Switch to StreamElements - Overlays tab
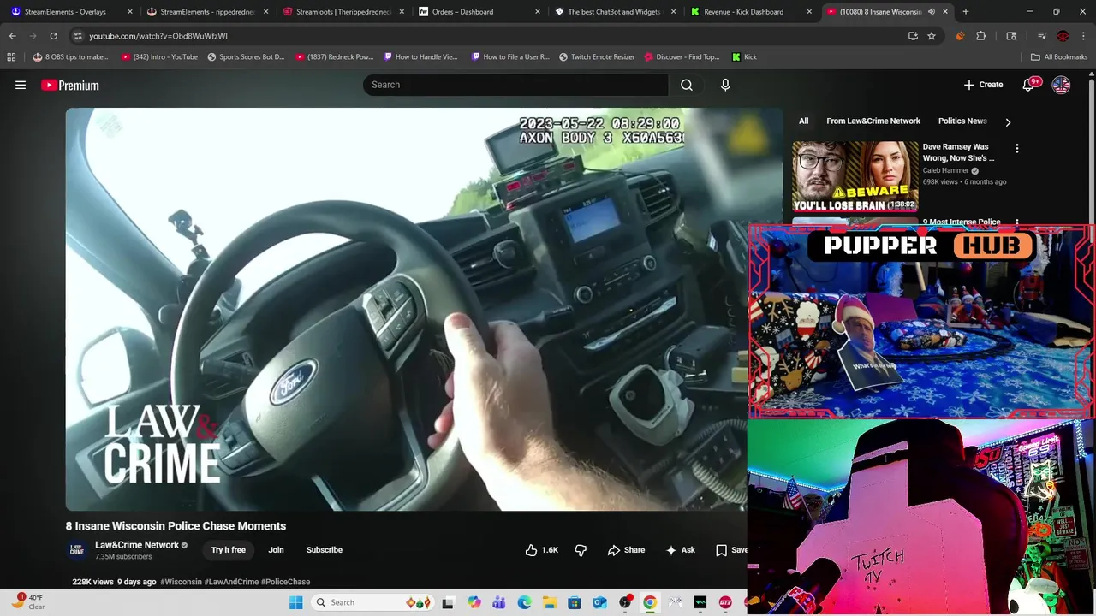 [70, 12]
